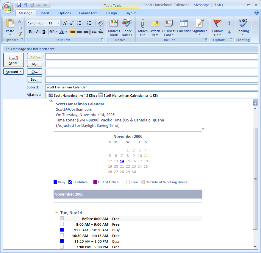Align text right
Image resolution: width=261 pixels, height=253 pixels.
click(86, 32)
